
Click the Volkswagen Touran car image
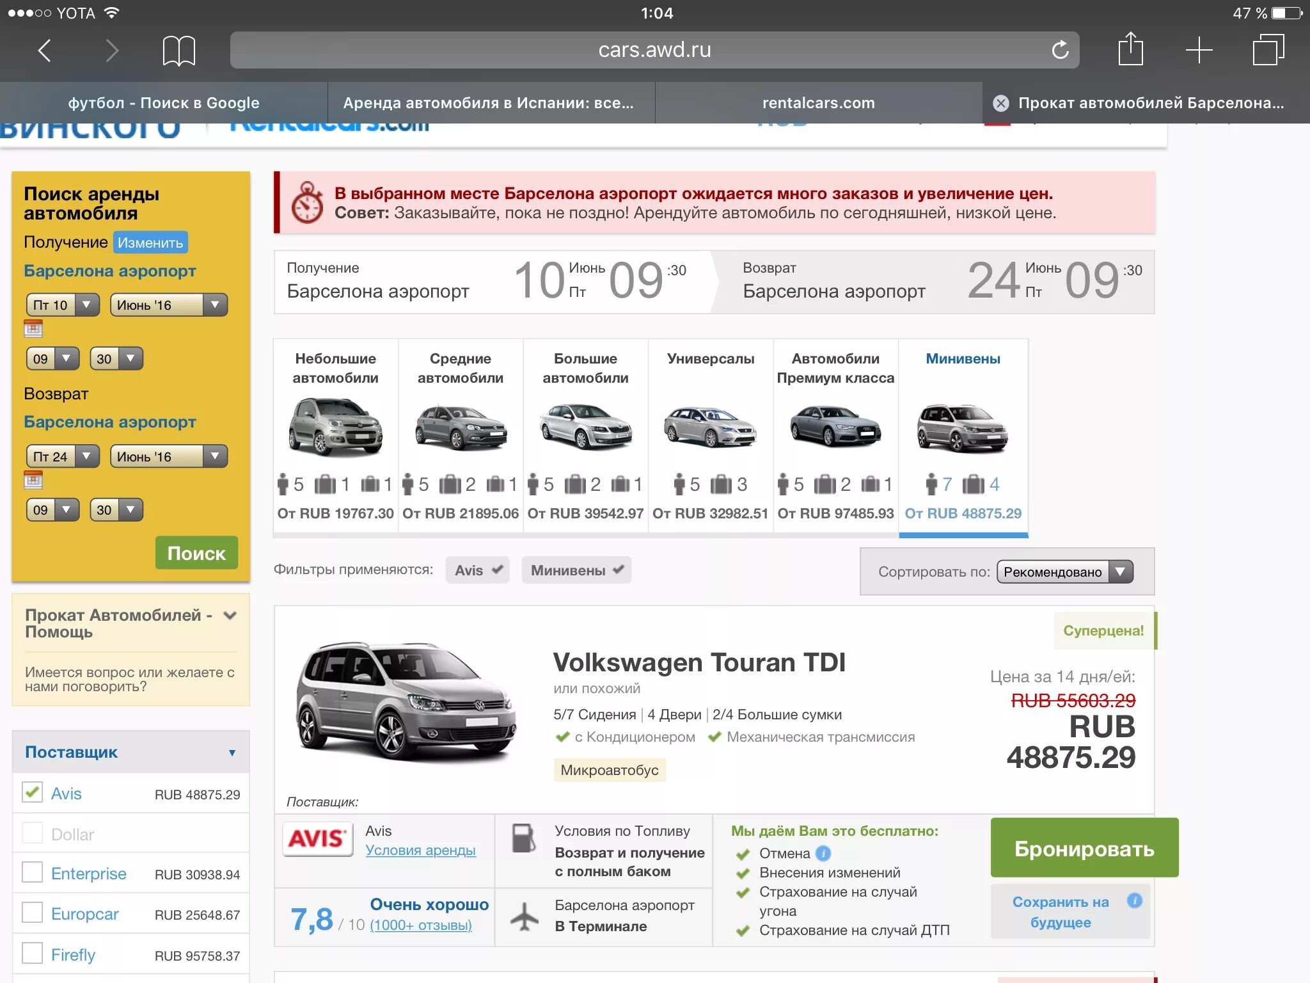click(406, 703)
